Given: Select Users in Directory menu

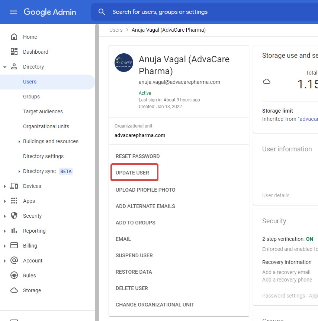Looking at the screenshot, I should click(47, 82).
